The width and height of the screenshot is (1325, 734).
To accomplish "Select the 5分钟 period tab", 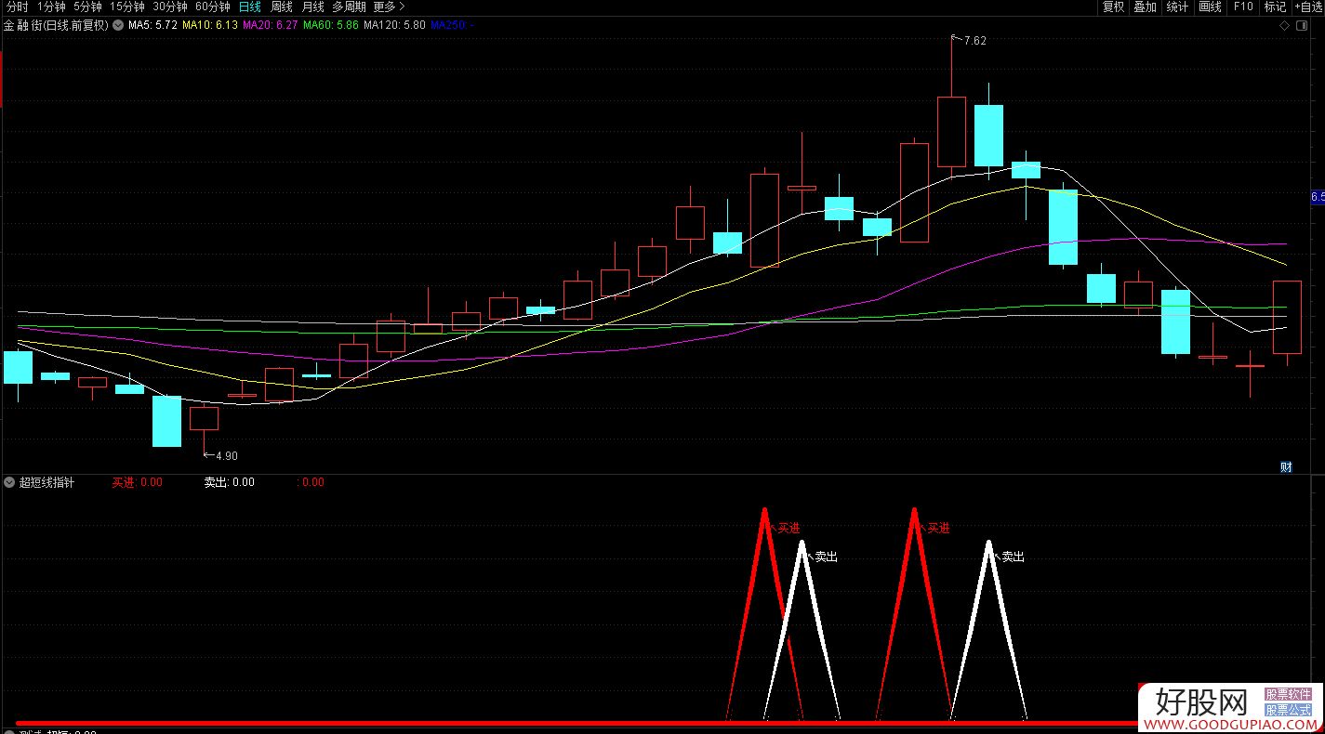I will click(87, 7).
